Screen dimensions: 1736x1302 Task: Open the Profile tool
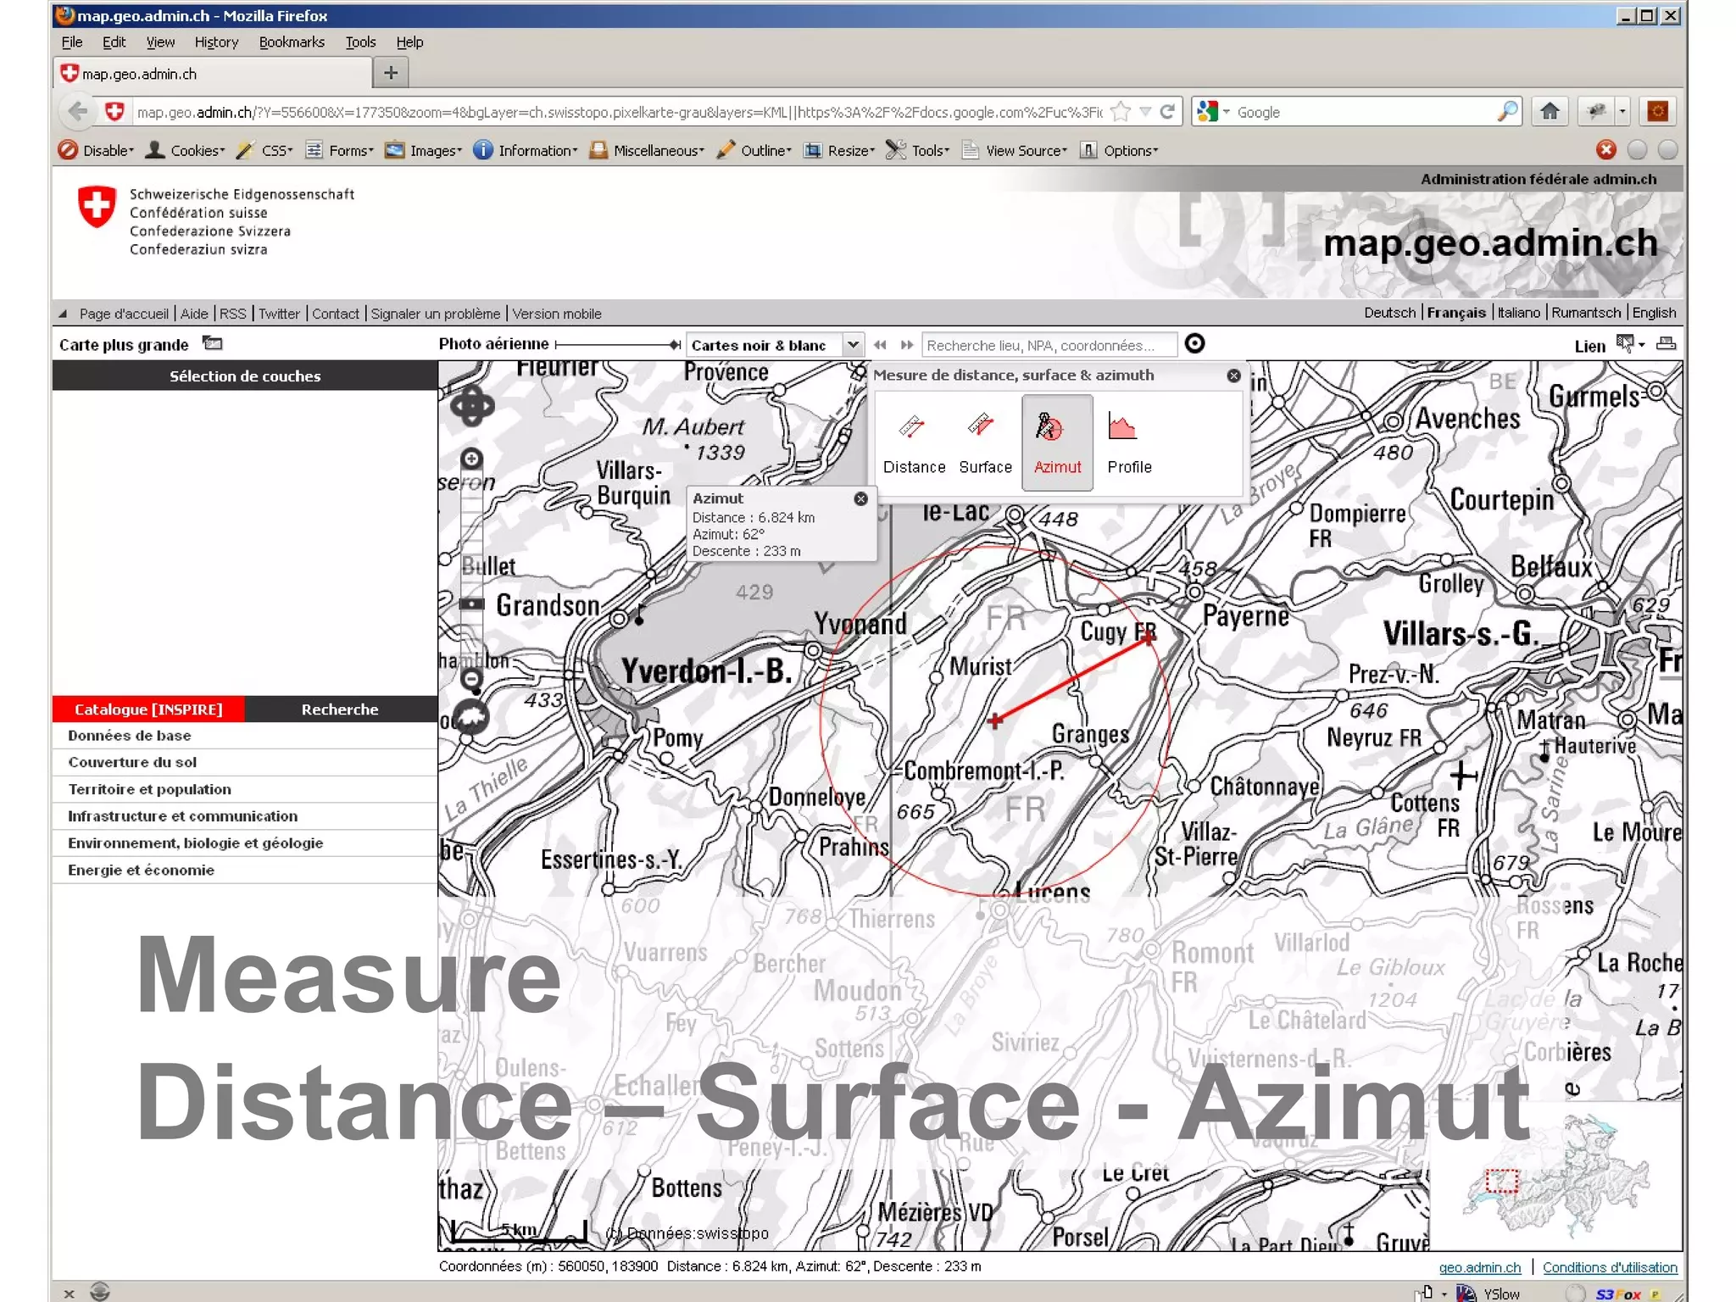(1129, 442)
